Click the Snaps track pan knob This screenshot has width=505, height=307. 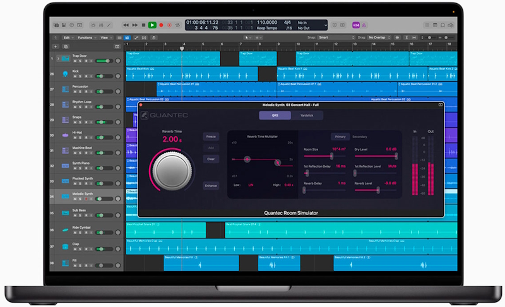tap(118, 122)
